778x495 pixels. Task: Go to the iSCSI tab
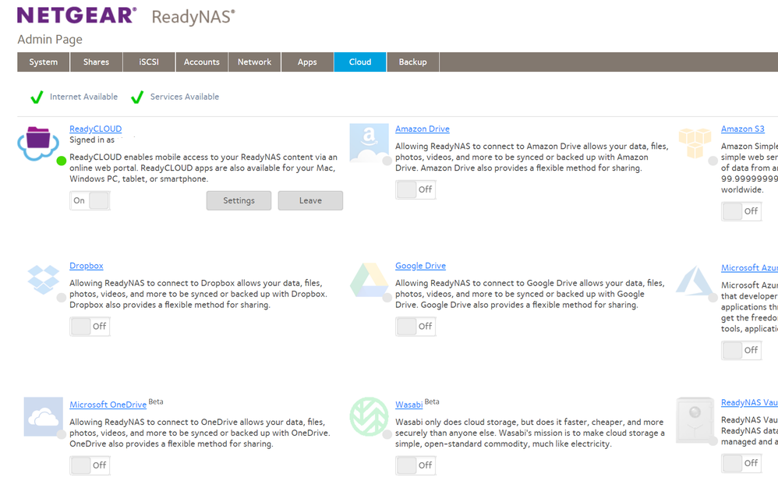[149, 62]
